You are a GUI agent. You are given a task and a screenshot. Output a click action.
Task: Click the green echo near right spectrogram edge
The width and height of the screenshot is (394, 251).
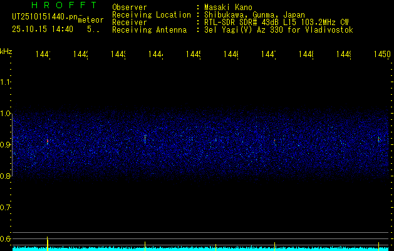click(x=379, y=138)
